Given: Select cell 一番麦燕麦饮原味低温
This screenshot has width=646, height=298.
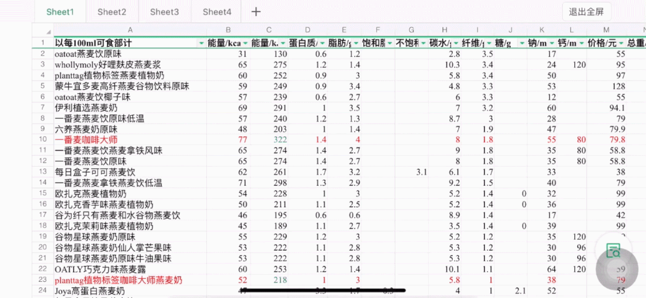Looking at the screenshot, I should (130, 118).
